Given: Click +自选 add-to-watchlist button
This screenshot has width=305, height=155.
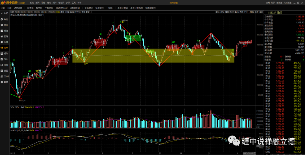Looking at the screenshot, I should click(251, 12).
